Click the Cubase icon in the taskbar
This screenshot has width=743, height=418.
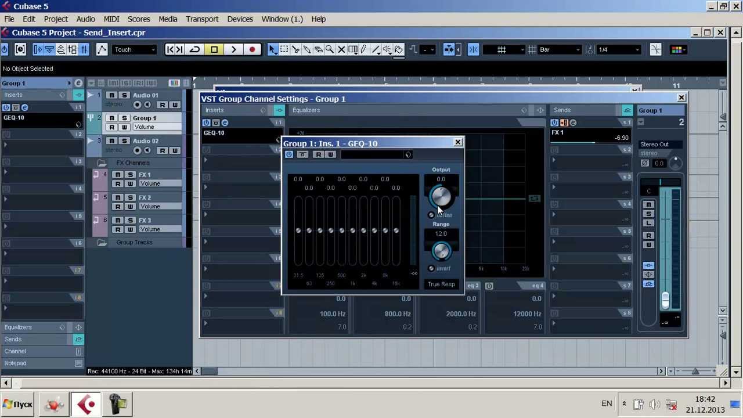(86, 405)
